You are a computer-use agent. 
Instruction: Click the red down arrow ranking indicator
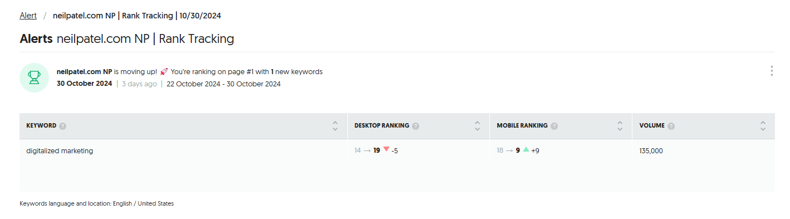point(386,149)
